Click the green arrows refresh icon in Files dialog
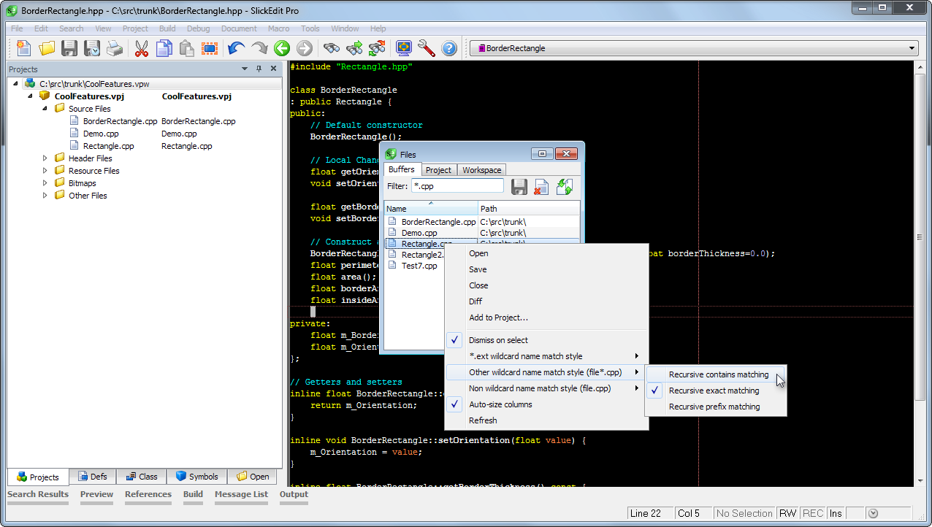This screenshot has width=932, height=527. pyautogui.click(x=564, y=187)
